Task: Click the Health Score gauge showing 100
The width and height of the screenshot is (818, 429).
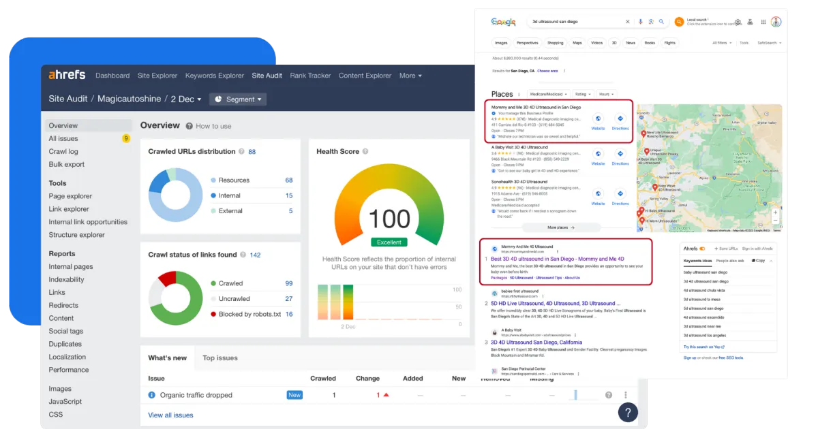Action: pyautogui.click(x=389, y=206)
